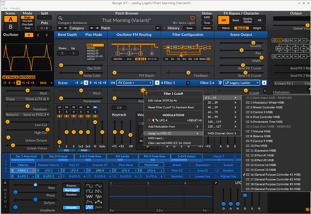311x214 pixels.
Task: Open the Presets menu
Action: 15,8
